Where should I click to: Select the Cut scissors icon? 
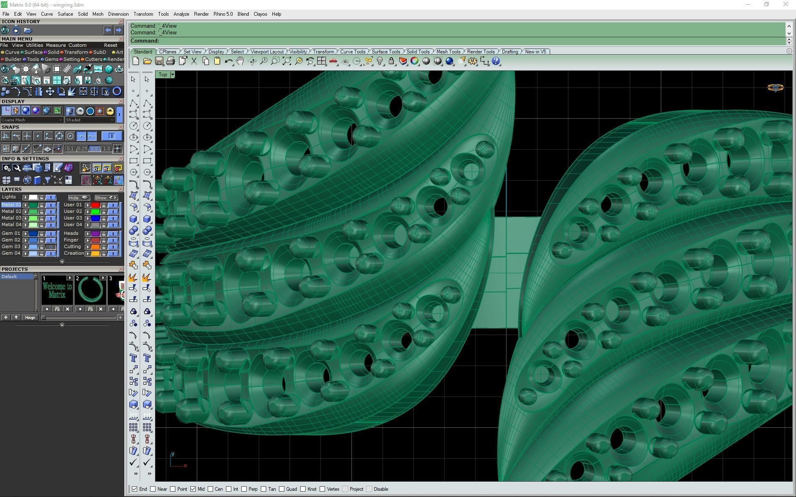194,61
